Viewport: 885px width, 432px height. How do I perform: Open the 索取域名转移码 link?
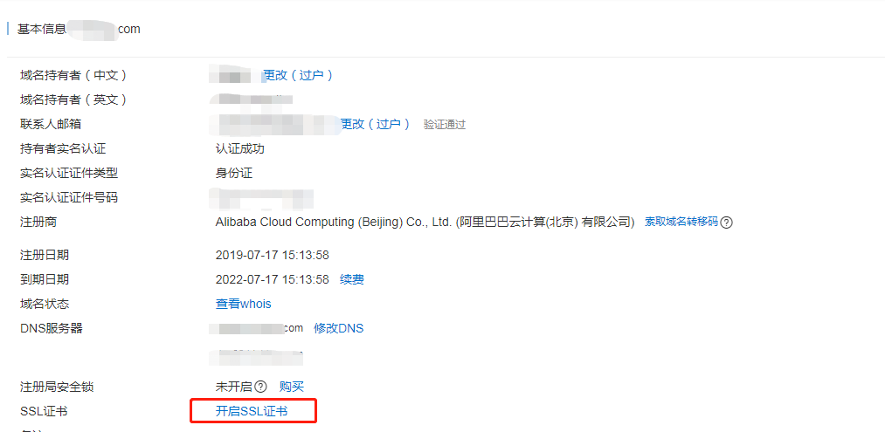681,222
